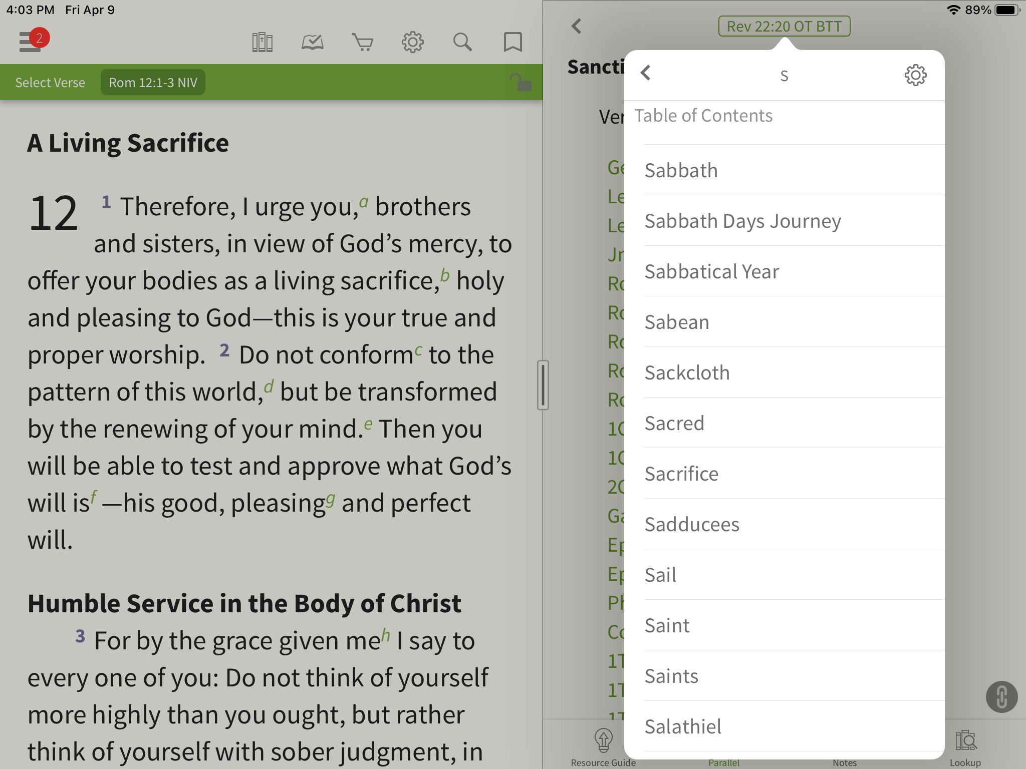
Task: Open footnote b after 'living sacrifice'
Action: point(445,275)
